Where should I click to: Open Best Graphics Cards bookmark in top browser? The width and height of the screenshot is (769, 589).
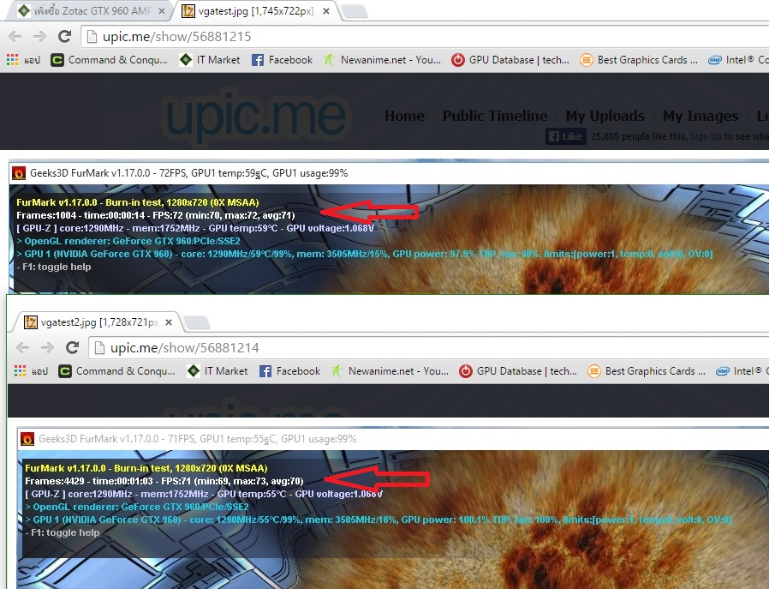click(x=639, y=60)
